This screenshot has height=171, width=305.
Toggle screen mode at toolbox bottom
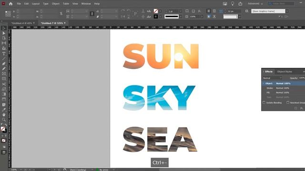[4, 152]
